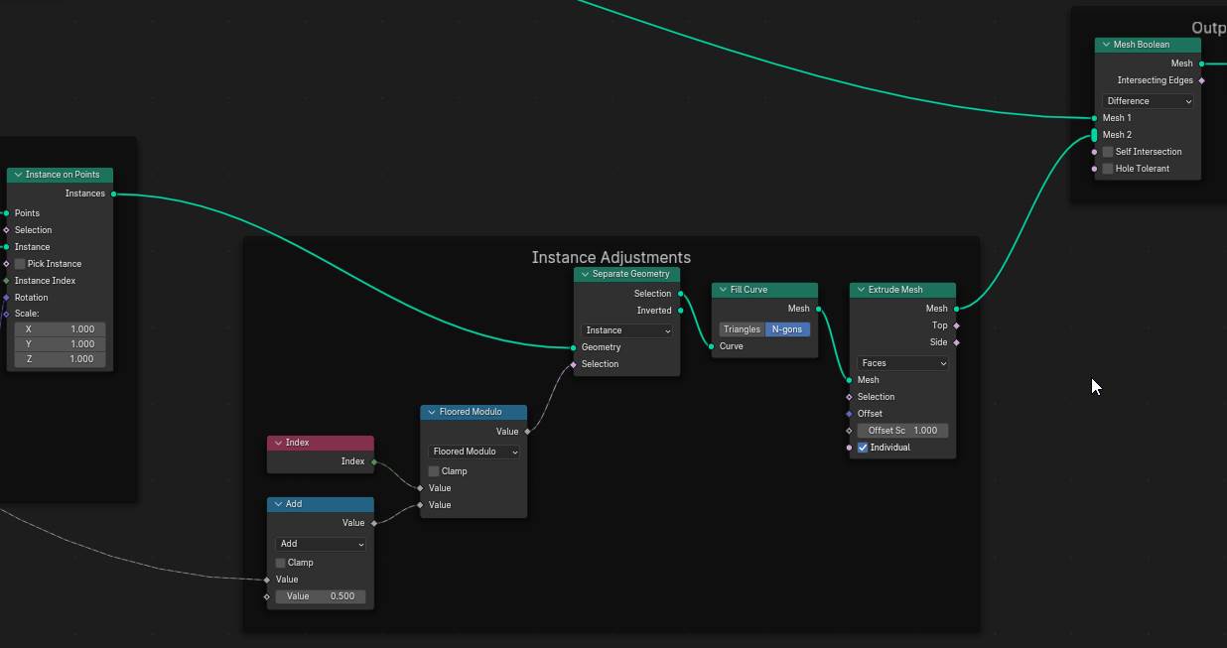Click the Instance input socket

[x=6, y=247]
